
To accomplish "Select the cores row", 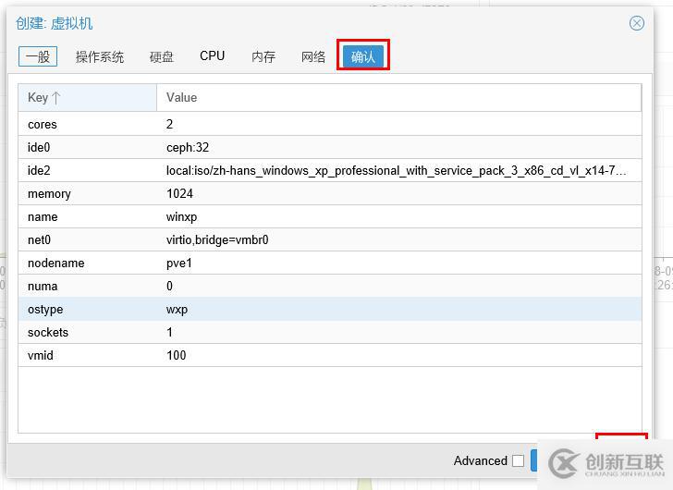I will (x=329, y=124).
